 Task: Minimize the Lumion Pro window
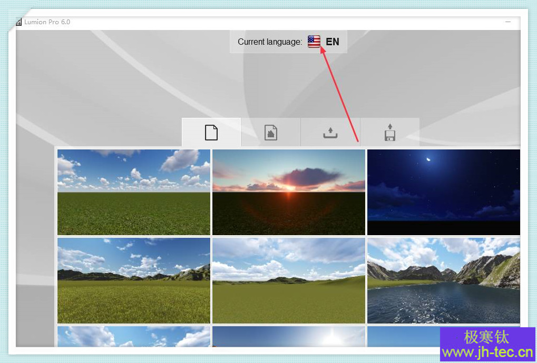tap(508, 22)
